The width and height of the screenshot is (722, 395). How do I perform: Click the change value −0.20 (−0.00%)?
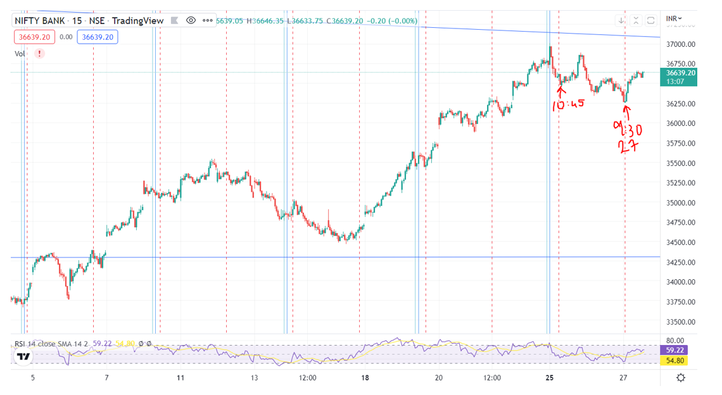[x=392, y=21]
